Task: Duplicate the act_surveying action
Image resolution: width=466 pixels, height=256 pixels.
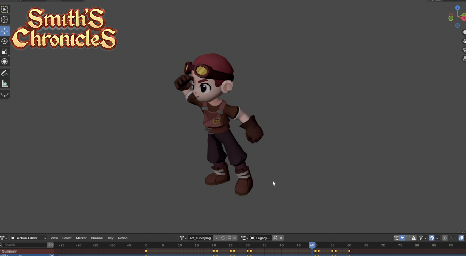Action: (229, 238)
